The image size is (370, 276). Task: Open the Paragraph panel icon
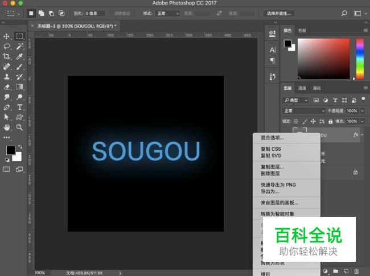272,61
